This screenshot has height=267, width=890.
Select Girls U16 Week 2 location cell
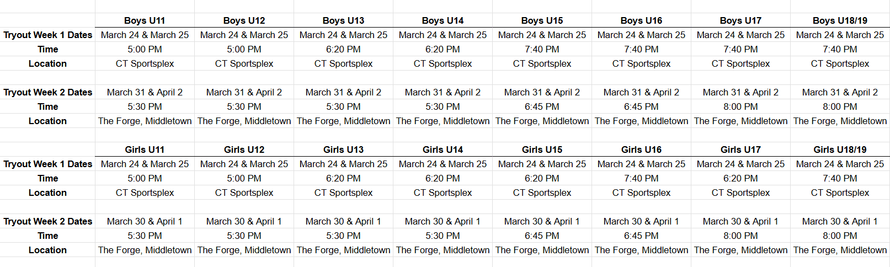tap(641, 250)
